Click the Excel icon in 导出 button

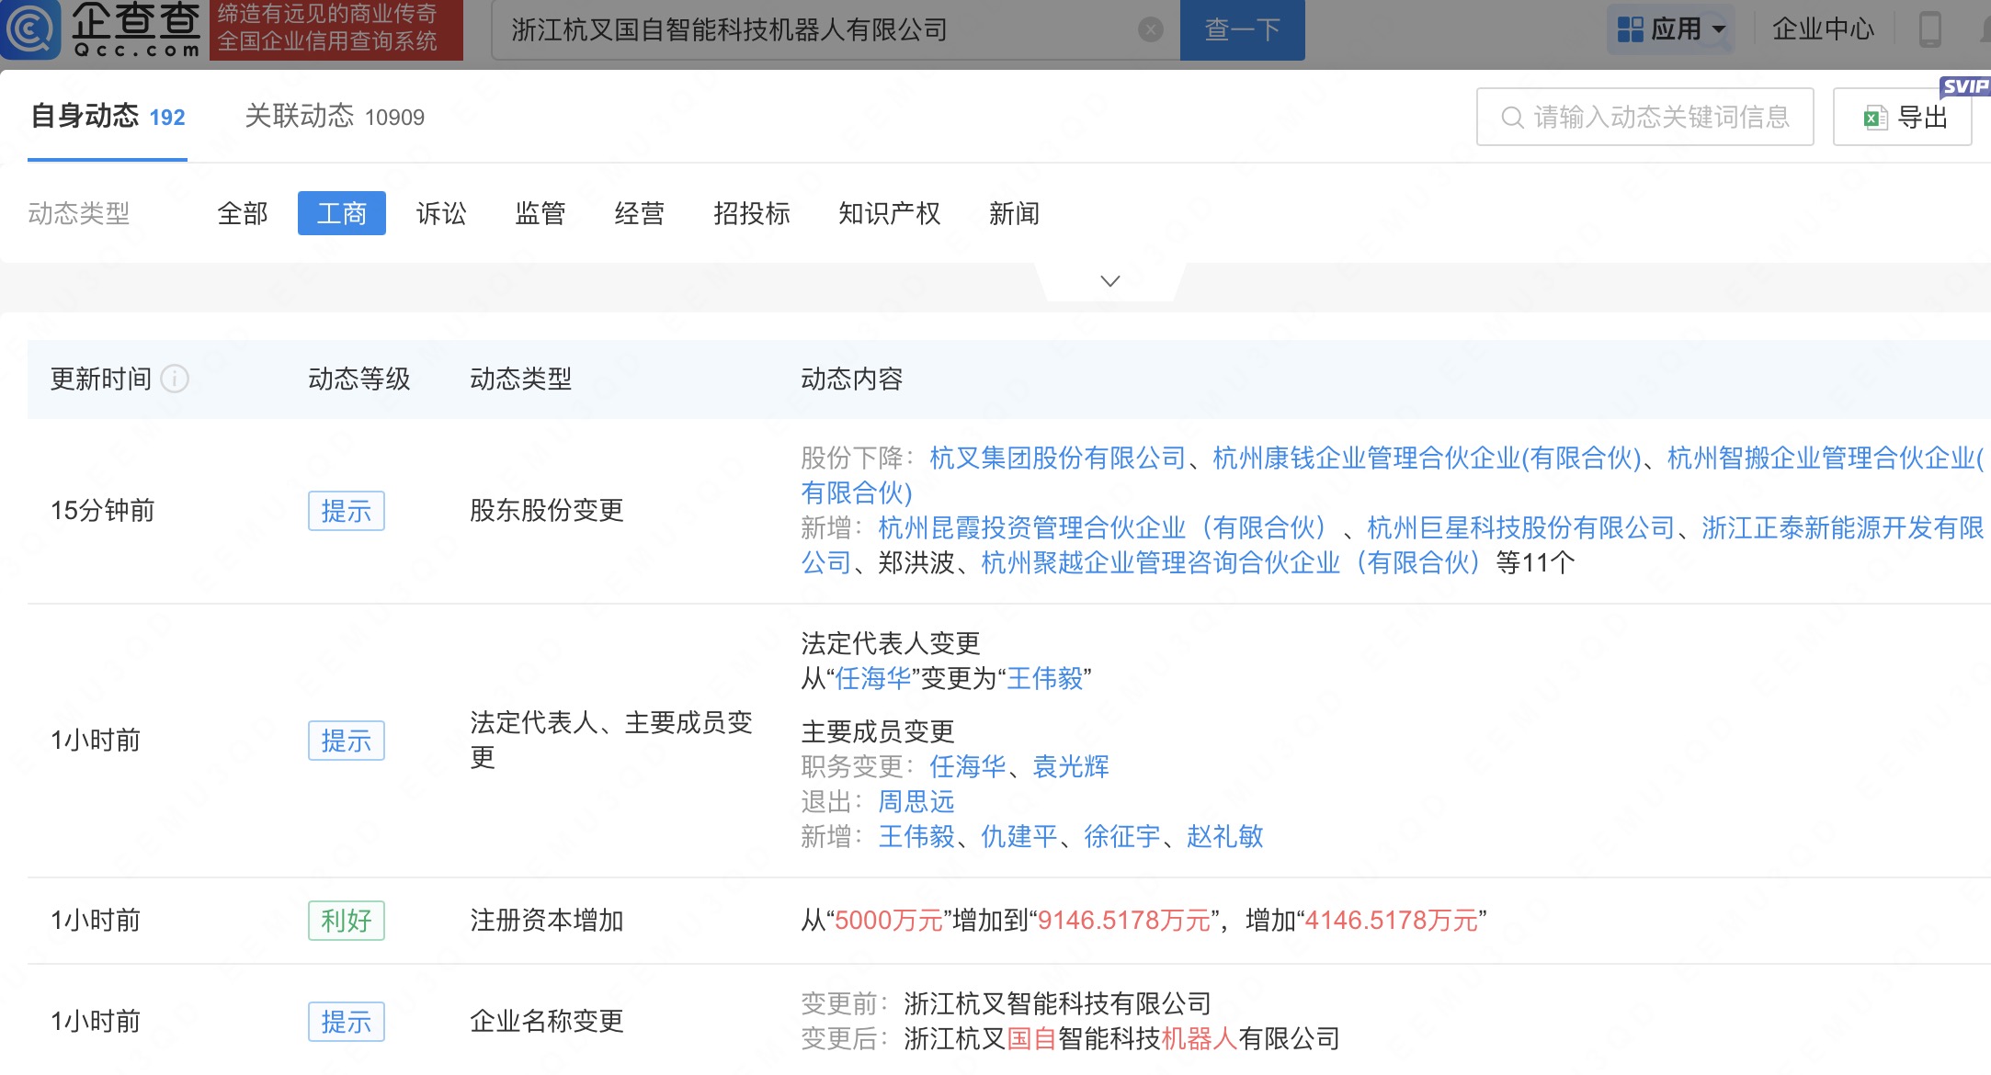coord(1874,118)
